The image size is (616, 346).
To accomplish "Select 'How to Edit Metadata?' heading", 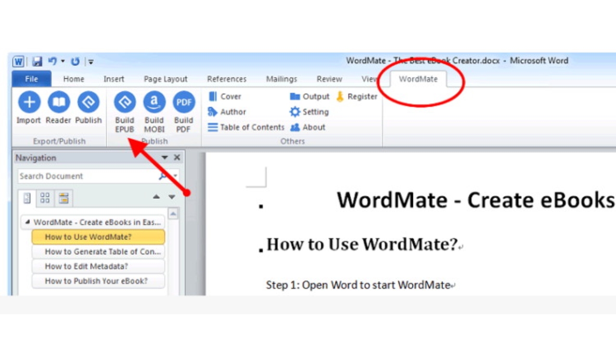I will coord(98,266).
